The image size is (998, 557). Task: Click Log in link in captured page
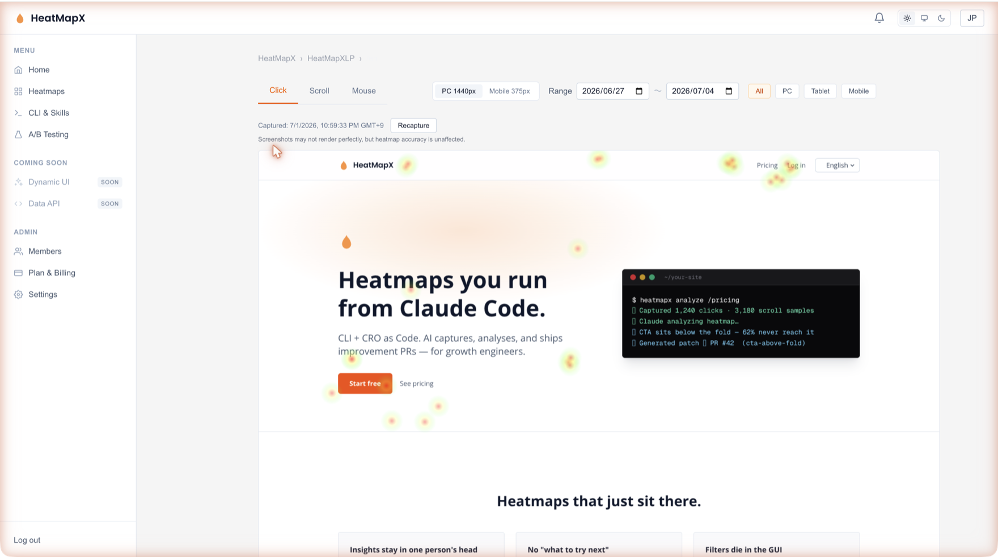click(796, 165)
